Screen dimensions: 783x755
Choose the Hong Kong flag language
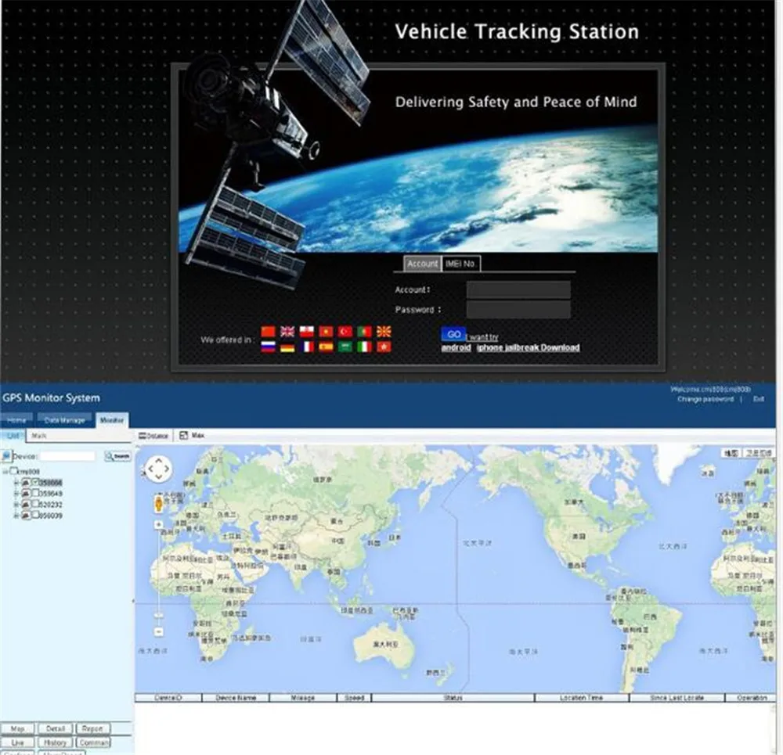[384, 347]
